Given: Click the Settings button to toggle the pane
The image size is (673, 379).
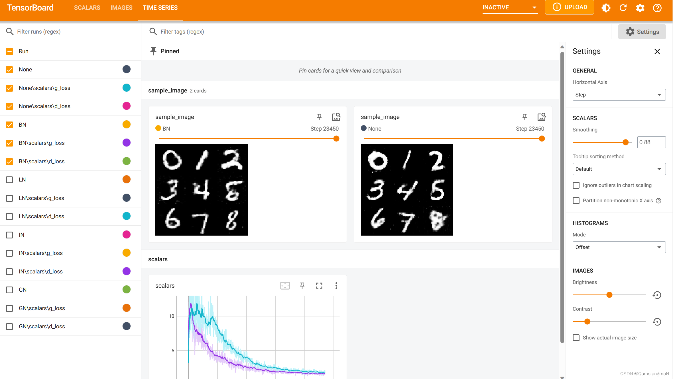Looking at the screenshot, I should [642, 32].
